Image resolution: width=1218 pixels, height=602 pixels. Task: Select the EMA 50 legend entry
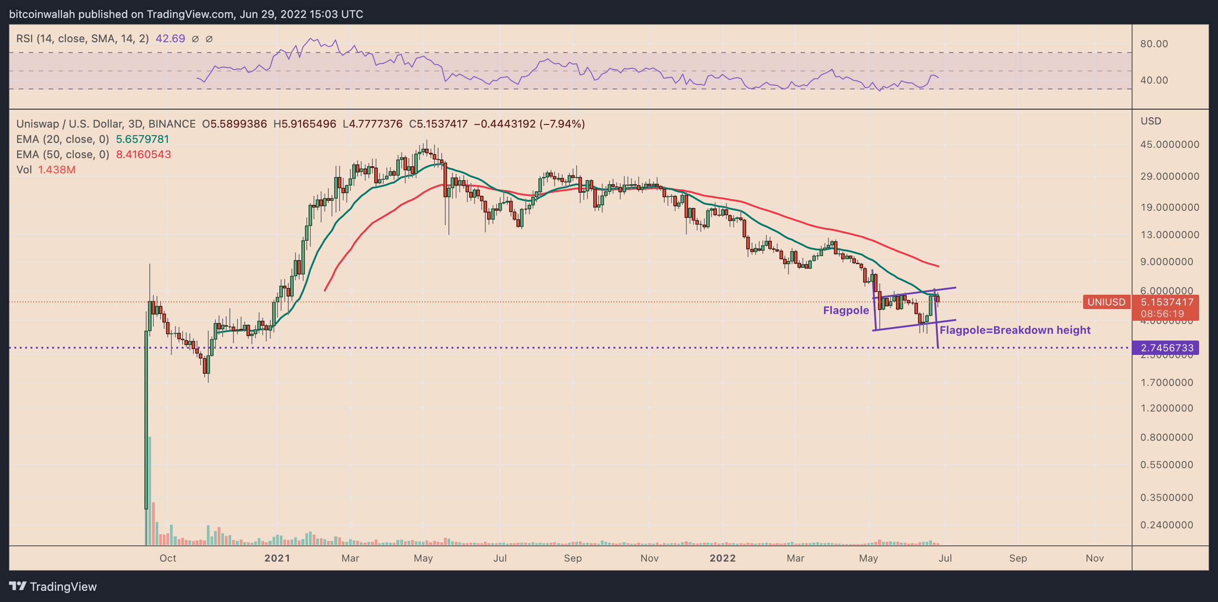click(93, 155)
